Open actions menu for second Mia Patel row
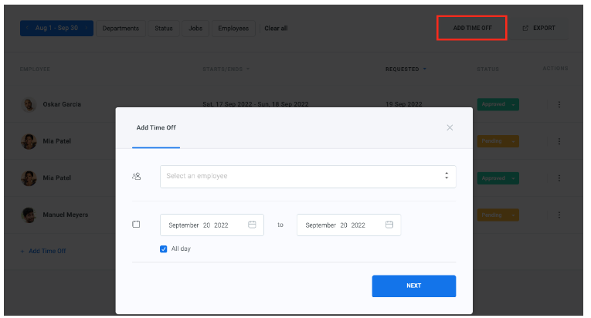Viewport: 591px width, 318px height. [559, 178]
